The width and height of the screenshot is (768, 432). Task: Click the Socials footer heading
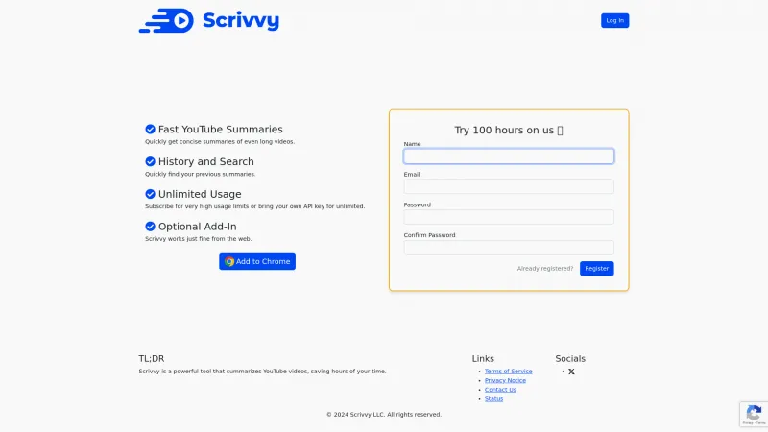[x=570, y=358]
